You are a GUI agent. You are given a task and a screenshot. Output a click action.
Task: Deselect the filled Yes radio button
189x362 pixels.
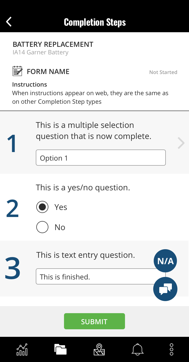tap(42, 207)
